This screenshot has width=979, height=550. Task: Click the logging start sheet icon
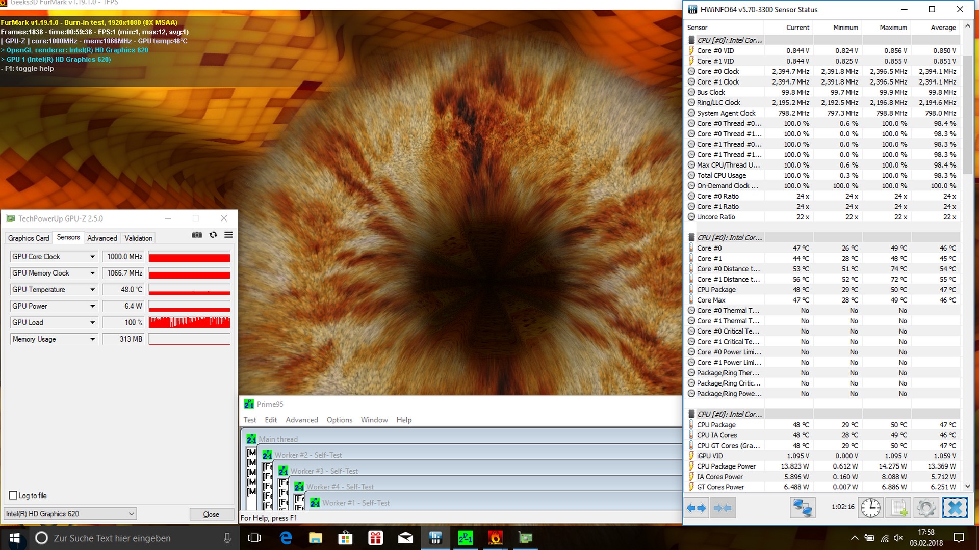pyautogui.click(x=898, y=508)
